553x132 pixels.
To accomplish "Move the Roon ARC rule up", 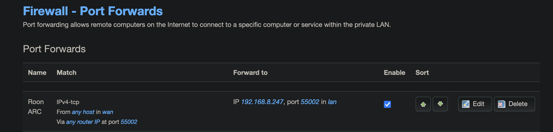I will click(x=423, y=104).
